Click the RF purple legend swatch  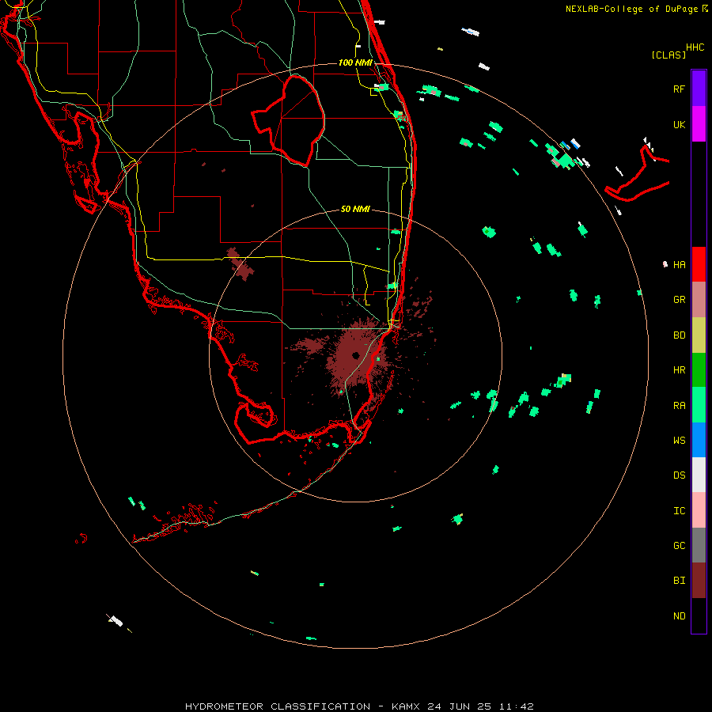(699, 89)
